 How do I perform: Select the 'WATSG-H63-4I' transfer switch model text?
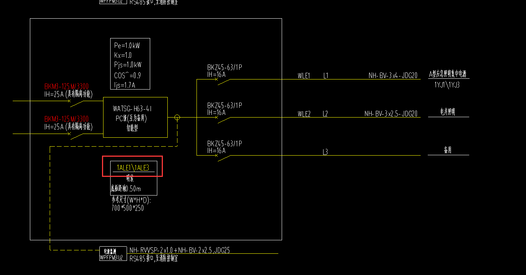(132, 109)
